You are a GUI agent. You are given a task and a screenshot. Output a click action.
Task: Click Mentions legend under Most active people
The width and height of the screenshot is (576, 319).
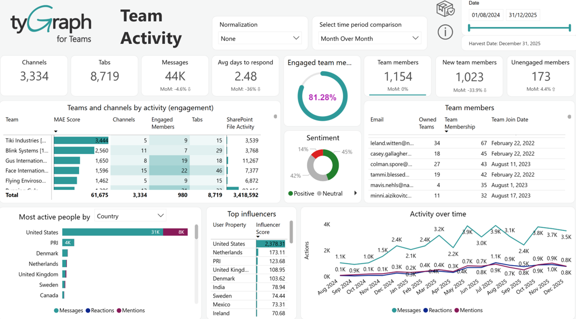click(x=131, y=311)
